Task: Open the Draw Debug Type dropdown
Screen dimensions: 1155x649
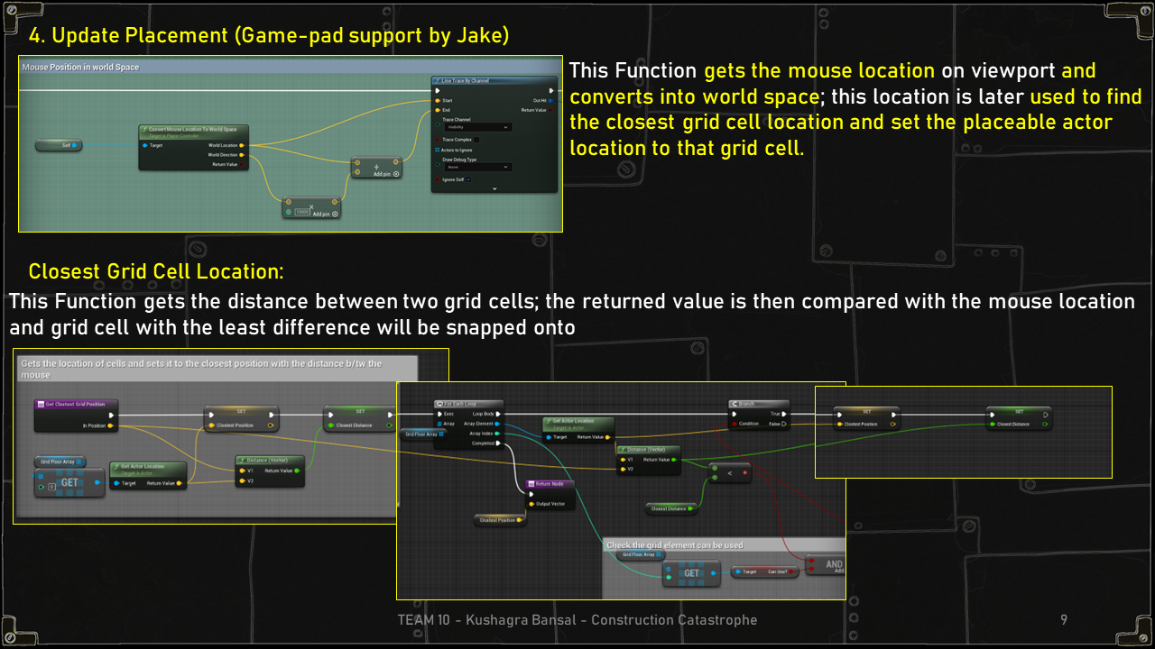Action: point(477,167)
